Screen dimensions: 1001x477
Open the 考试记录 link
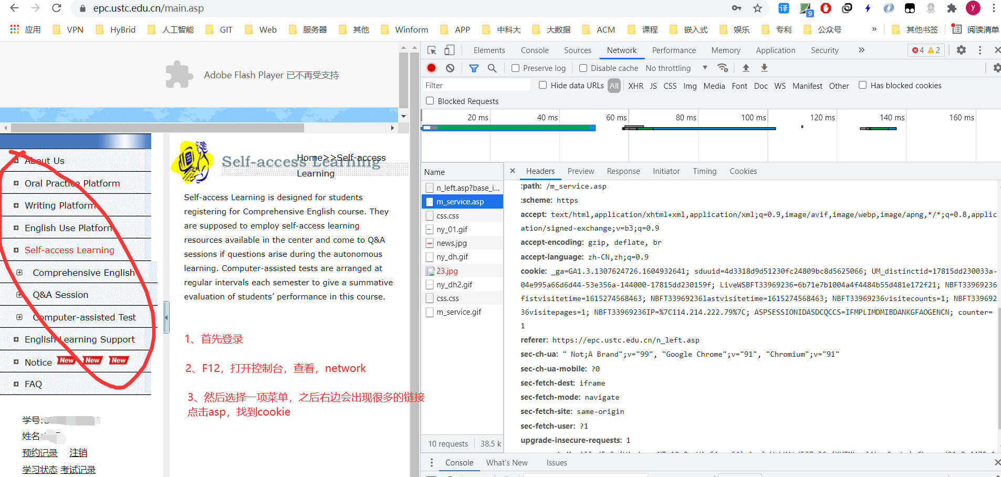tap(78, 469)
